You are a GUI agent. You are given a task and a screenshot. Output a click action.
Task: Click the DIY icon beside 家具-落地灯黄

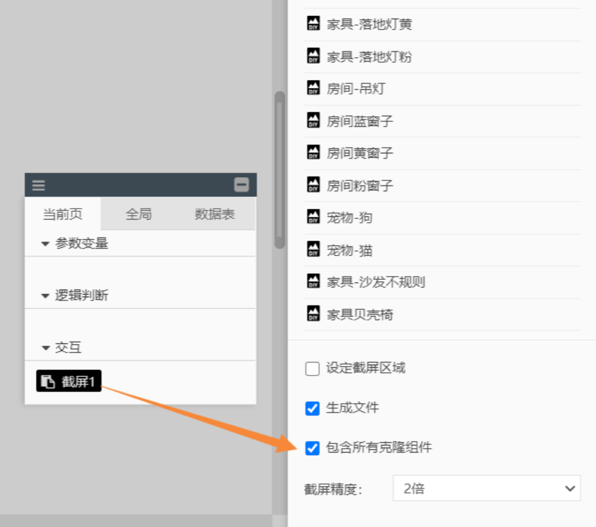pos(313,24)
